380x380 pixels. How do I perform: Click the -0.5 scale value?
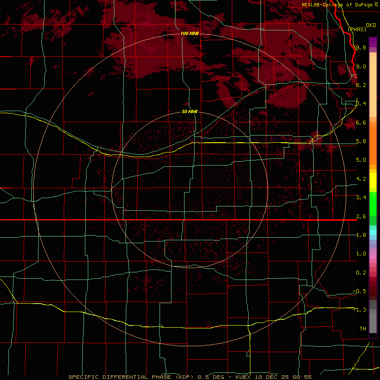359,291
